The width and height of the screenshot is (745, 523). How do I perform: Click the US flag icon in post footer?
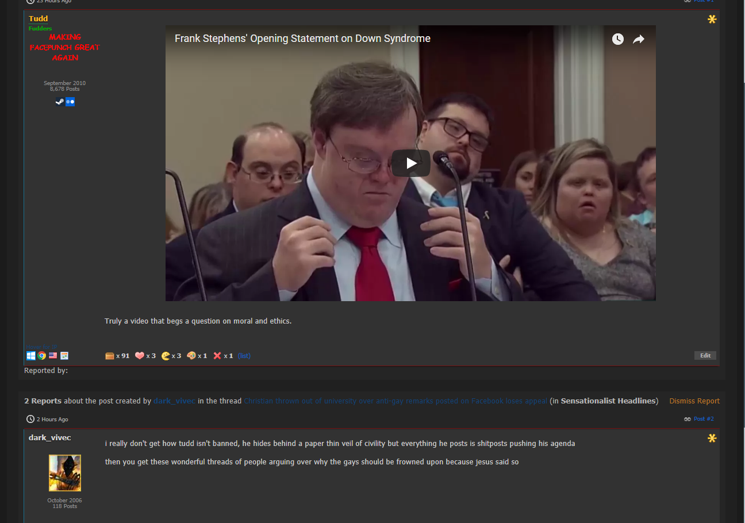pos(53,356)
